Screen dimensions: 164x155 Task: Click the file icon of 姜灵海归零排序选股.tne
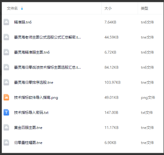pyautogui.click(x=6, y=82)
